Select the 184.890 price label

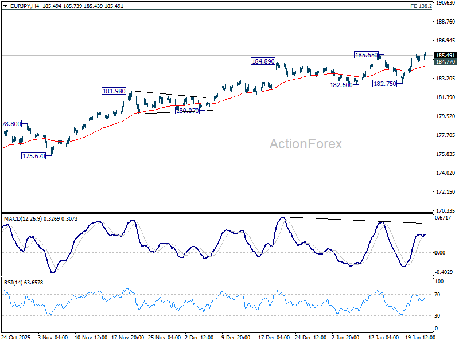263,61
